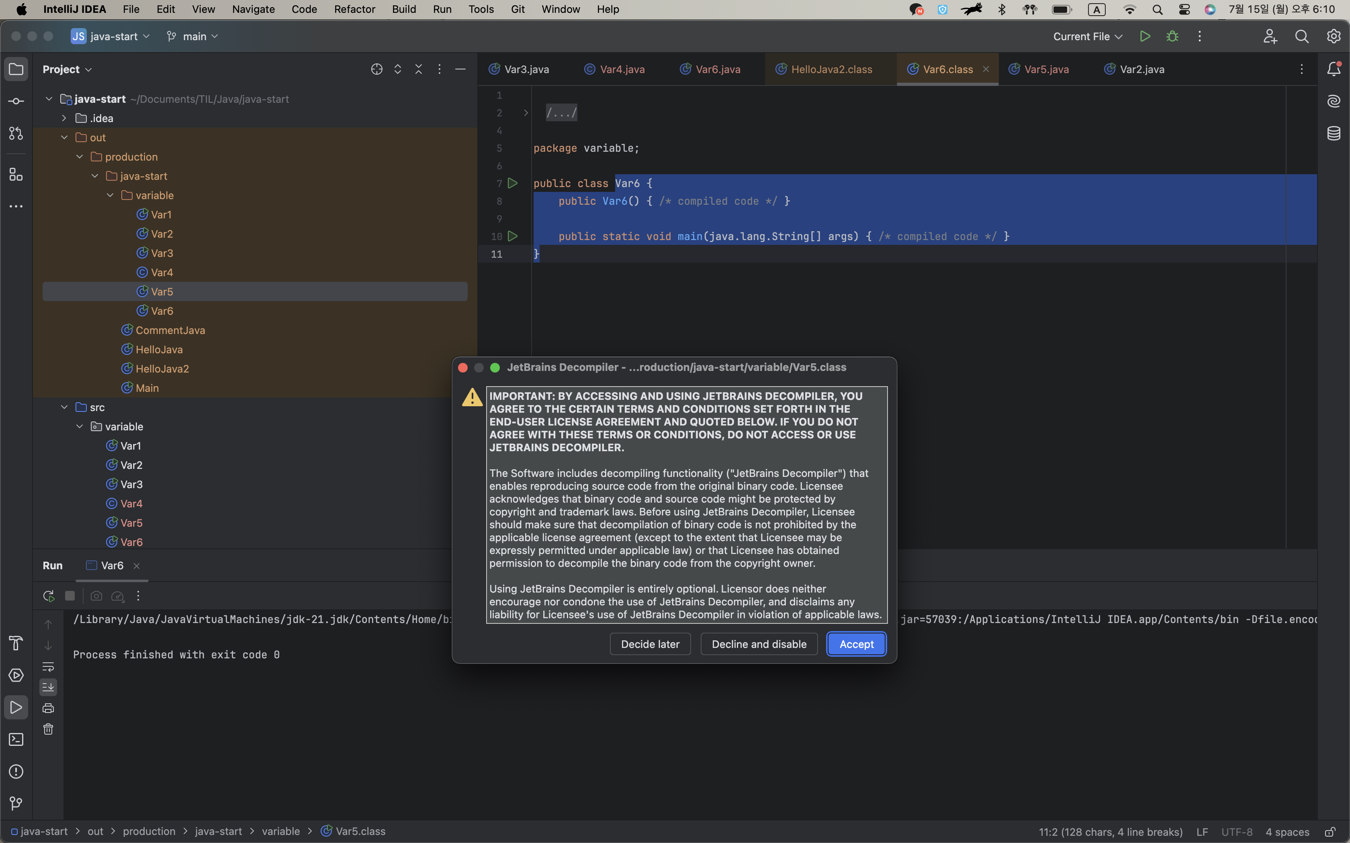Open the Database tool window
The height and width of the screenshot is (843, 1350).
(1334, 134)
